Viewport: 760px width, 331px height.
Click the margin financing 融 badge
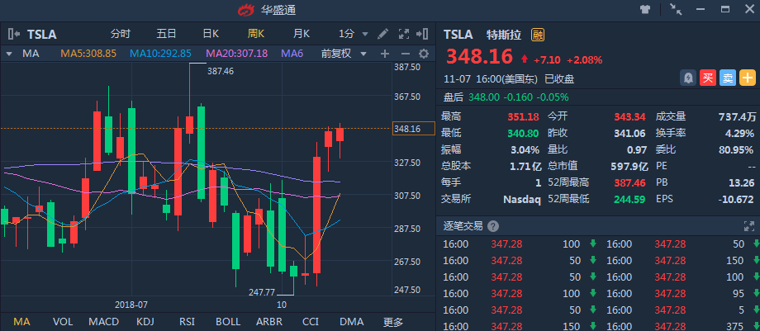pos(537,35)
